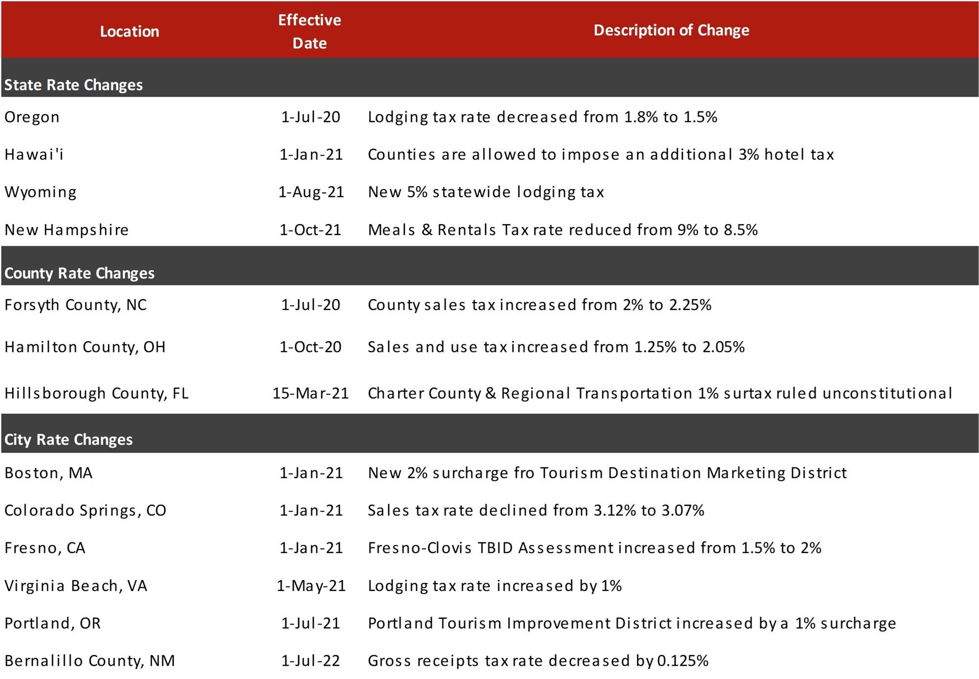Select the Portland, OR location cell
This screenshot has width=979, height=679.
[52, 623]
